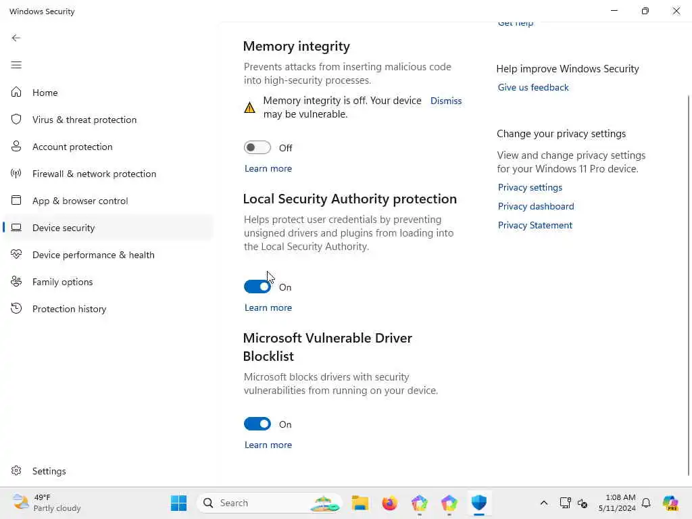This screenshot has width=692, height=519.
Task: Open Privacy settings link
Action: click(530, 187)
